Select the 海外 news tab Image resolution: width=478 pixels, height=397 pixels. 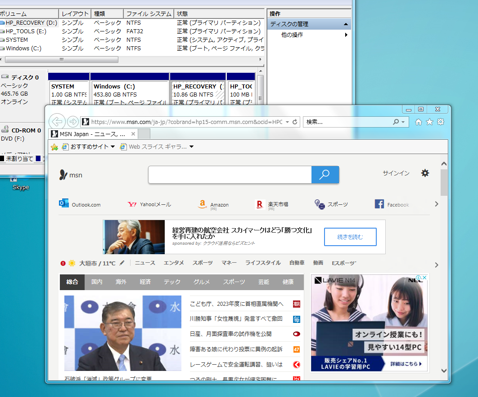[121, 282]
